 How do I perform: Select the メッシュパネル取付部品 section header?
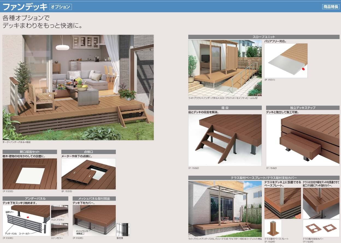click(94, 199)
